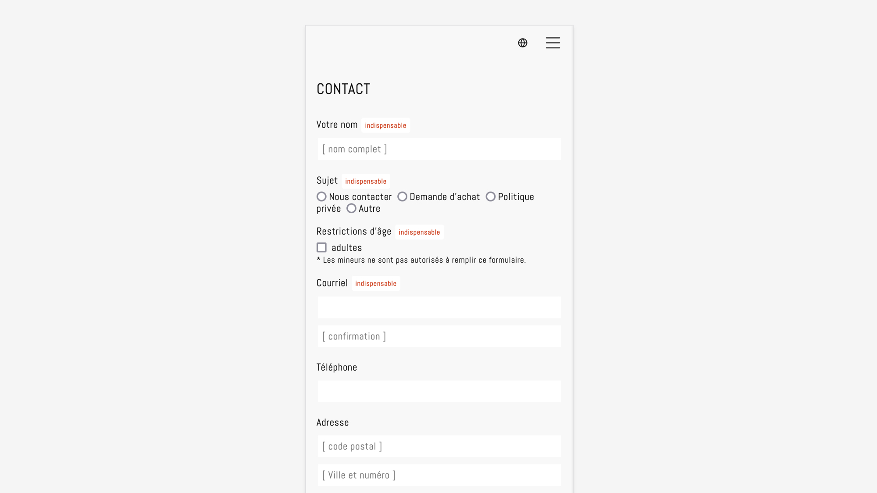
Task: Click the 'Restrictions d'âge' label
Action: coord(353,231)
